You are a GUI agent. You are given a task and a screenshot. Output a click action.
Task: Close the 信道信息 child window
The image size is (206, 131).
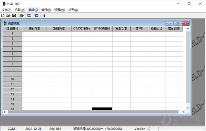coord(185,23)
